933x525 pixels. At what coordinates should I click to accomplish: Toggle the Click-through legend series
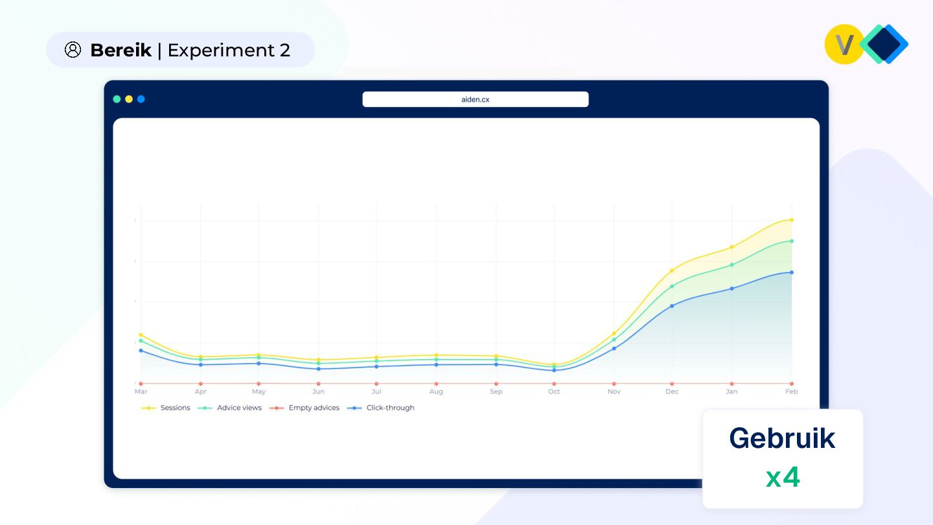coord(380,408)
